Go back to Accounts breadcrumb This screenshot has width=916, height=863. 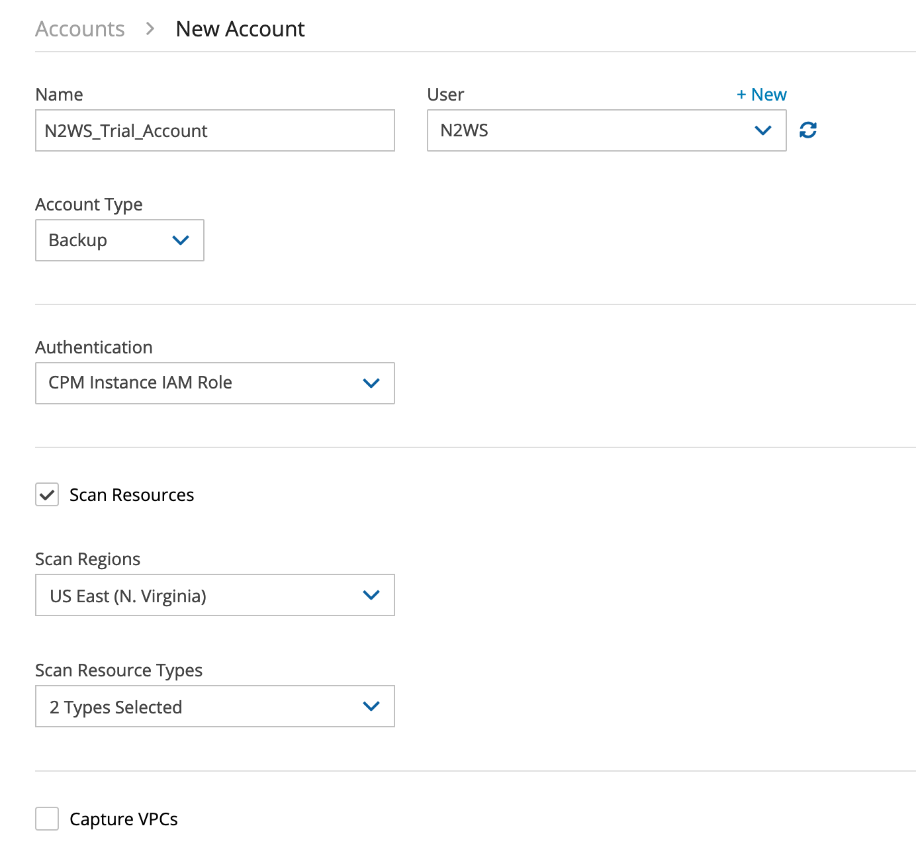(x=80, y=29)
